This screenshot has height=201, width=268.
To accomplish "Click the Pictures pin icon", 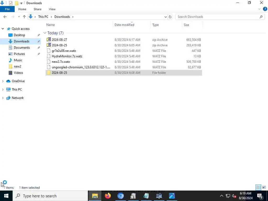I will click(x=39, y=54).
